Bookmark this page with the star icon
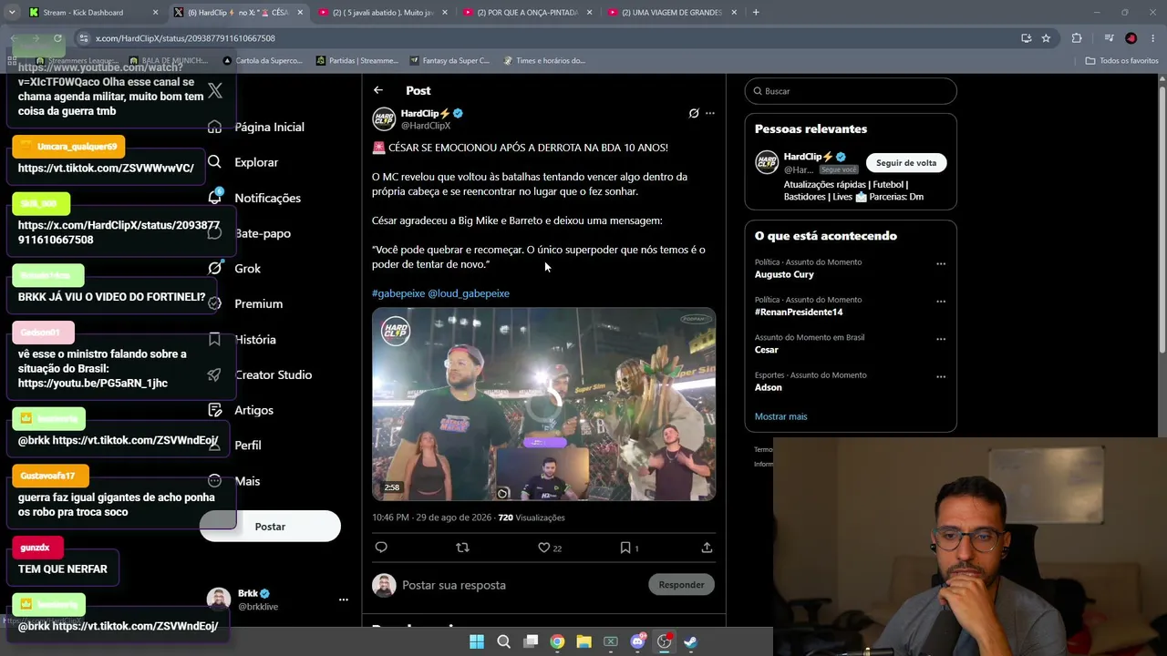This screenshot has width=1167, height=656. pos(1046,38)
